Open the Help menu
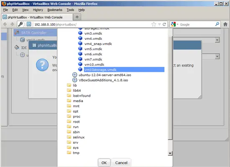 click(82, 10)
